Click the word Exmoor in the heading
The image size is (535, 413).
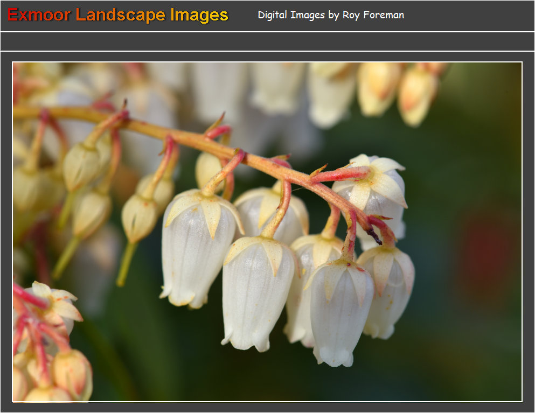click(39, 15)
